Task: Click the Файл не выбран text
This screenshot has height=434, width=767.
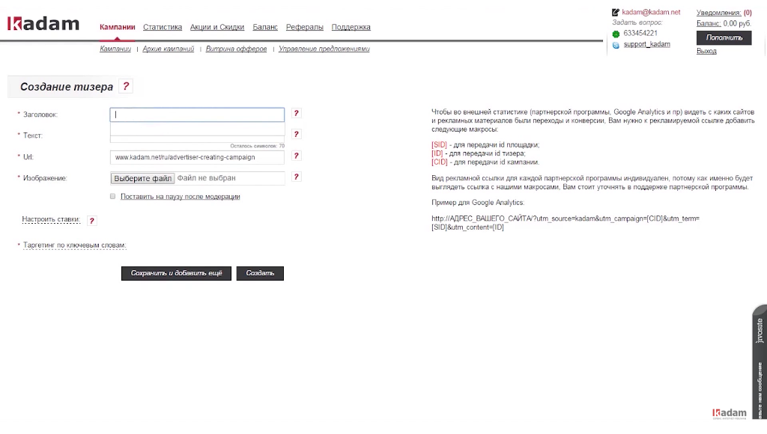Action: pos(207,178)
